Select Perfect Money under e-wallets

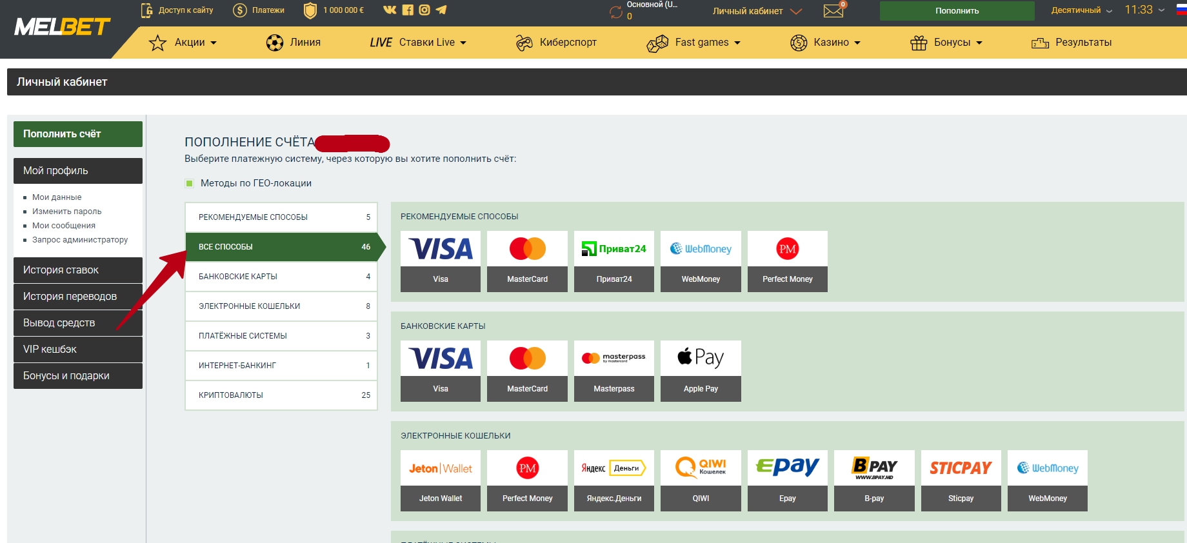tap(527, 480)
